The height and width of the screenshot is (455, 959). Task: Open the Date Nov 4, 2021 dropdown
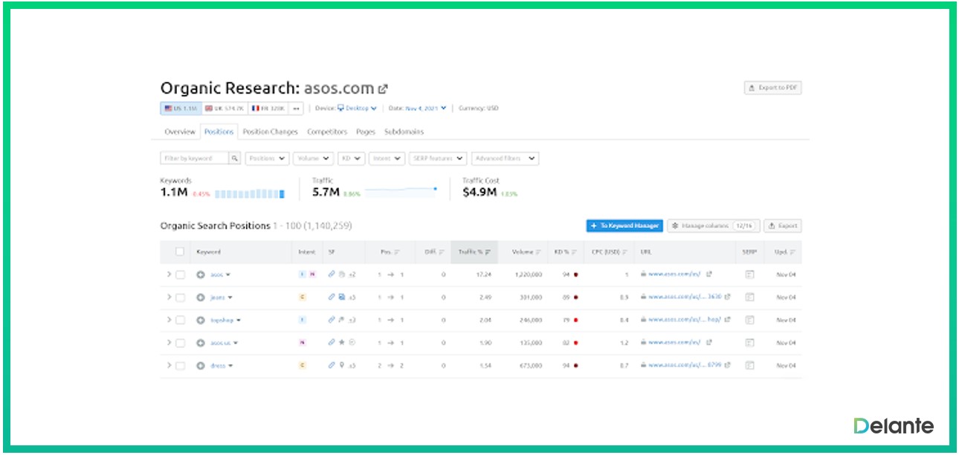(426, 109)
